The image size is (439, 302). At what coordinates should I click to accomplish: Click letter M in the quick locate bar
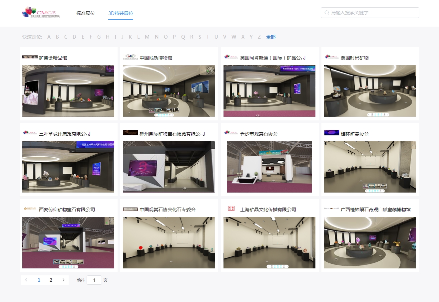point(147,37)
